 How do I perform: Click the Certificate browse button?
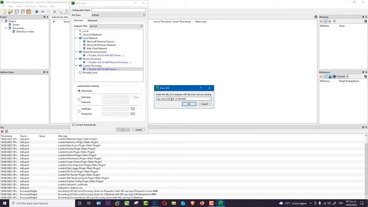tap(133, 109)
